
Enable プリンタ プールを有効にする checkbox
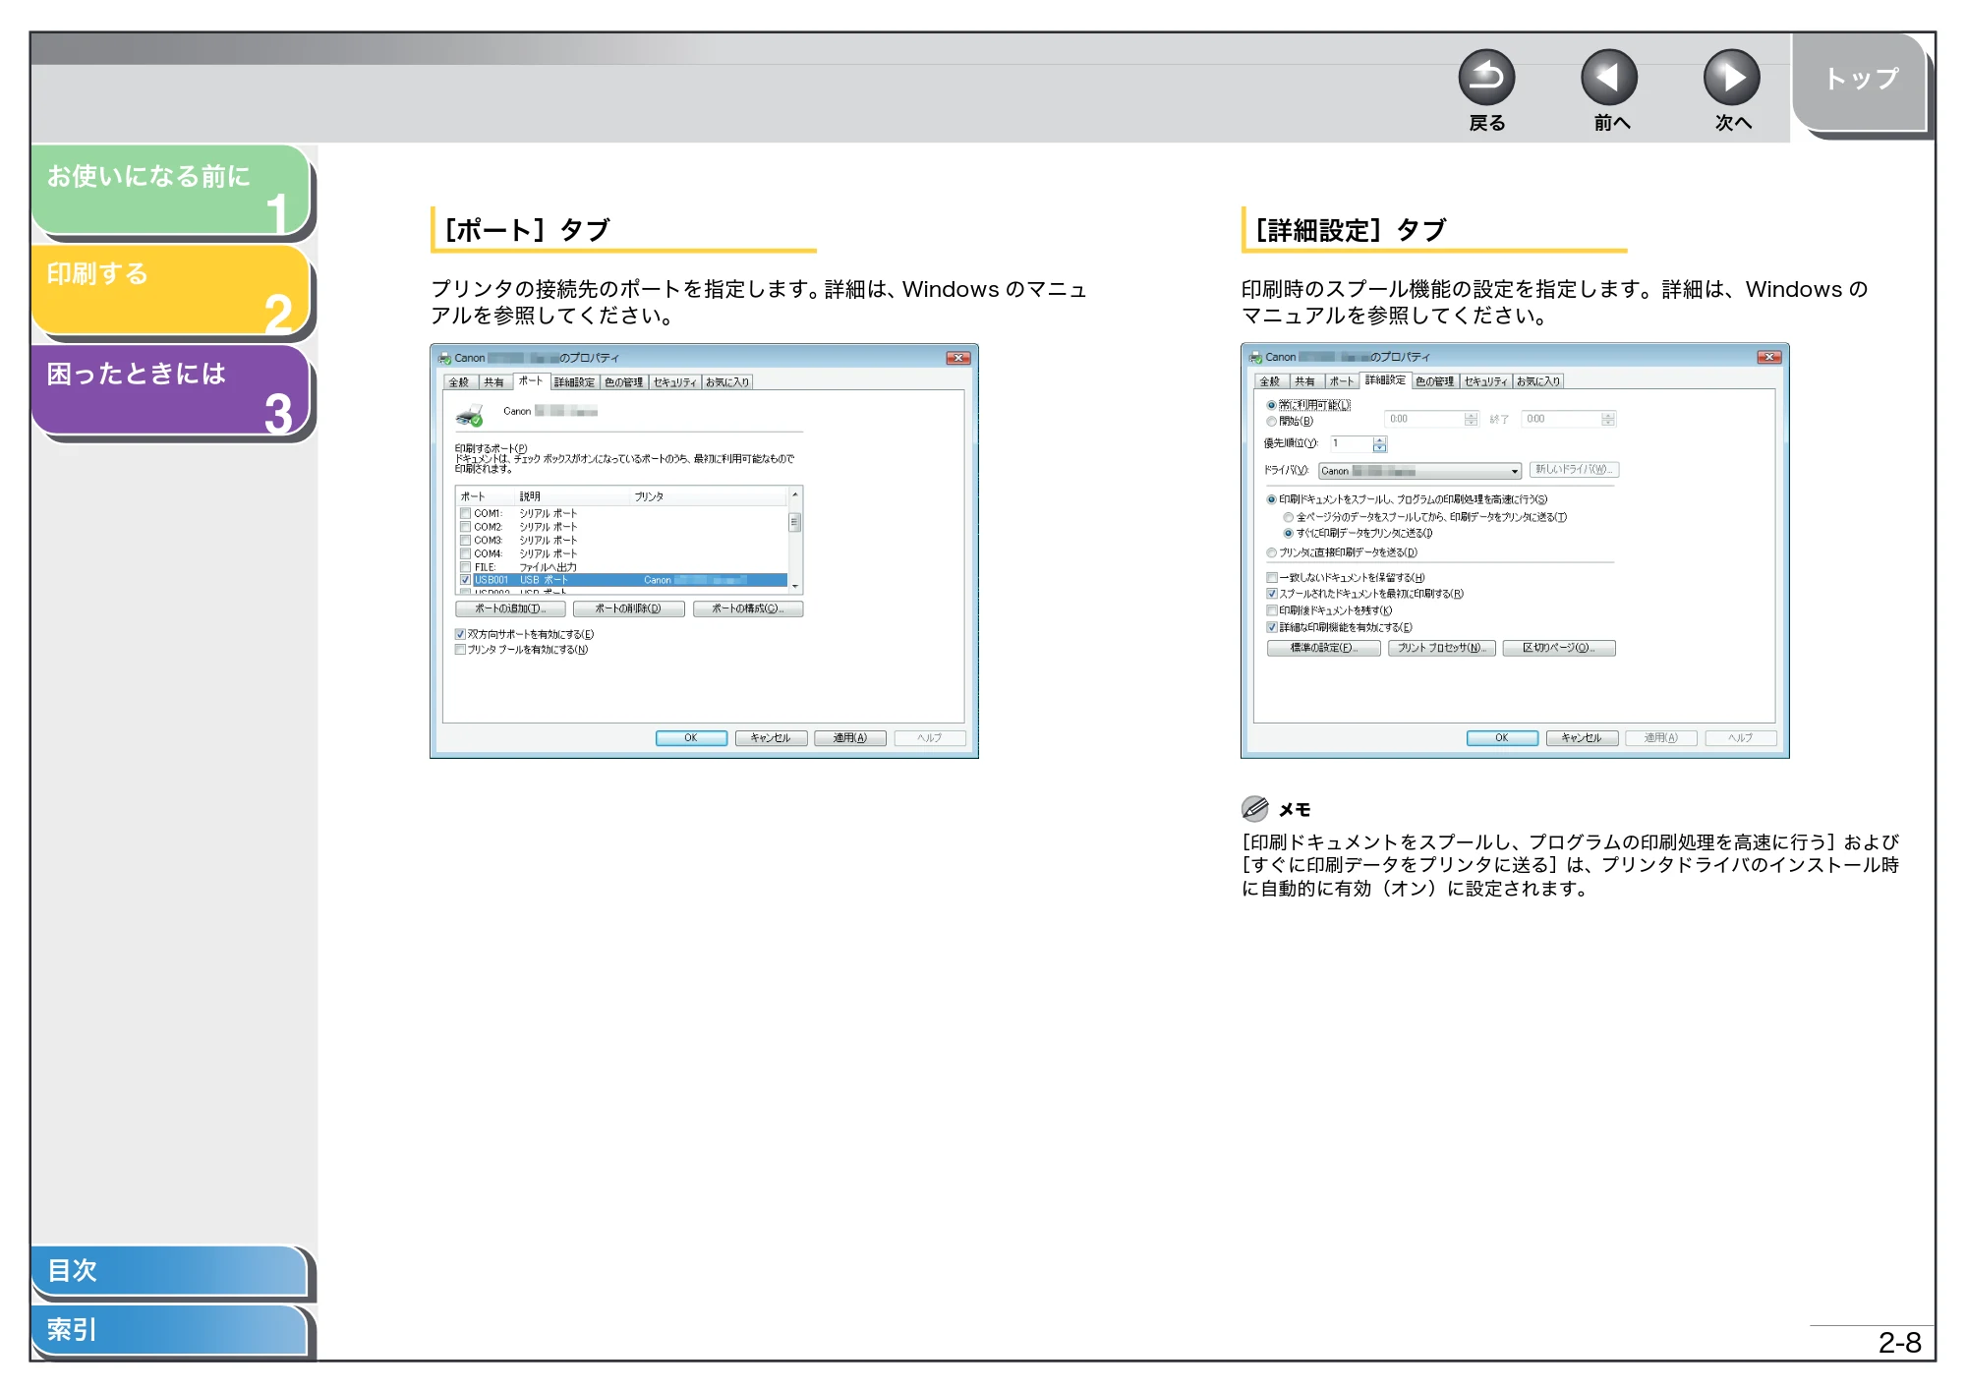pos(460,650)
